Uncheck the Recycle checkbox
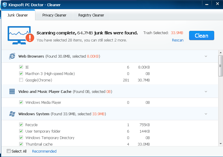 tap(21, 125)
